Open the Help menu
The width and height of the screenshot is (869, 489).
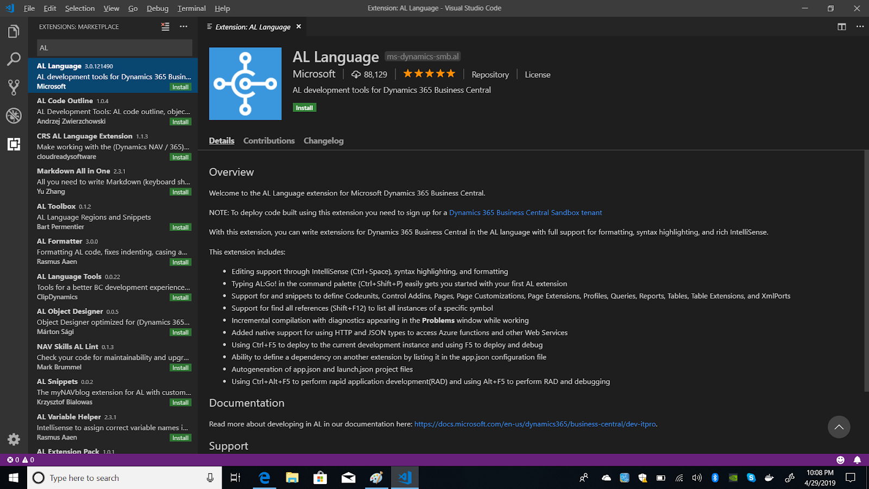pos(222,8)
